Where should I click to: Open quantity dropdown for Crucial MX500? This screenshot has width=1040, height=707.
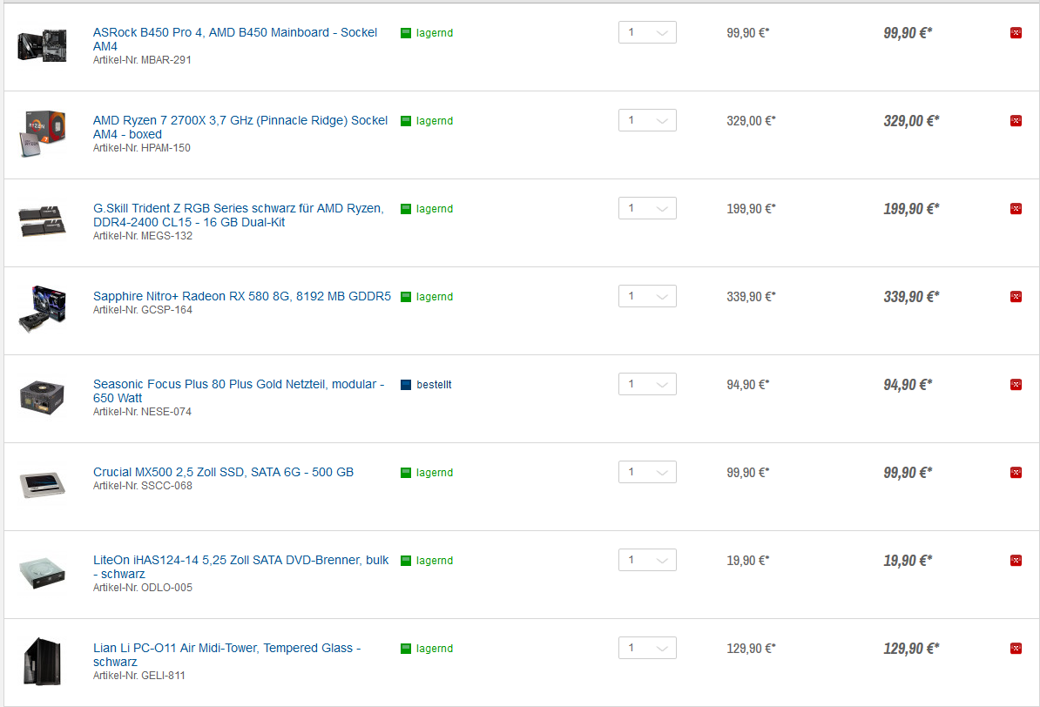click(x=647, y=472)
